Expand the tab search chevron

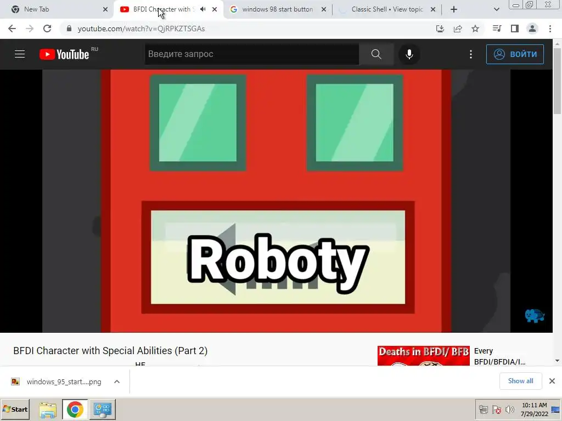pyautogui.click(x=496, y=9)
